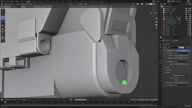Open the Options button in viewport header
The height and width of the screenshot is (108, 192).
point(155,7)
